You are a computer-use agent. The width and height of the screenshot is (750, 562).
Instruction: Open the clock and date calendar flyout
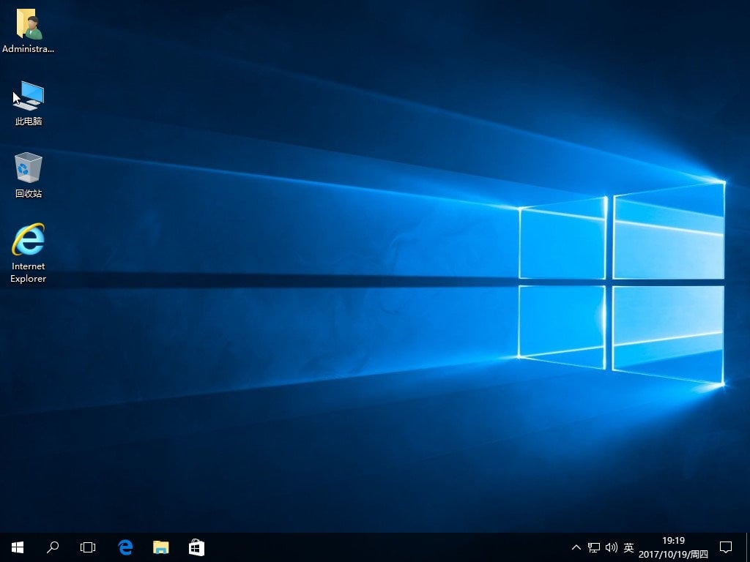tap(673, 547)
